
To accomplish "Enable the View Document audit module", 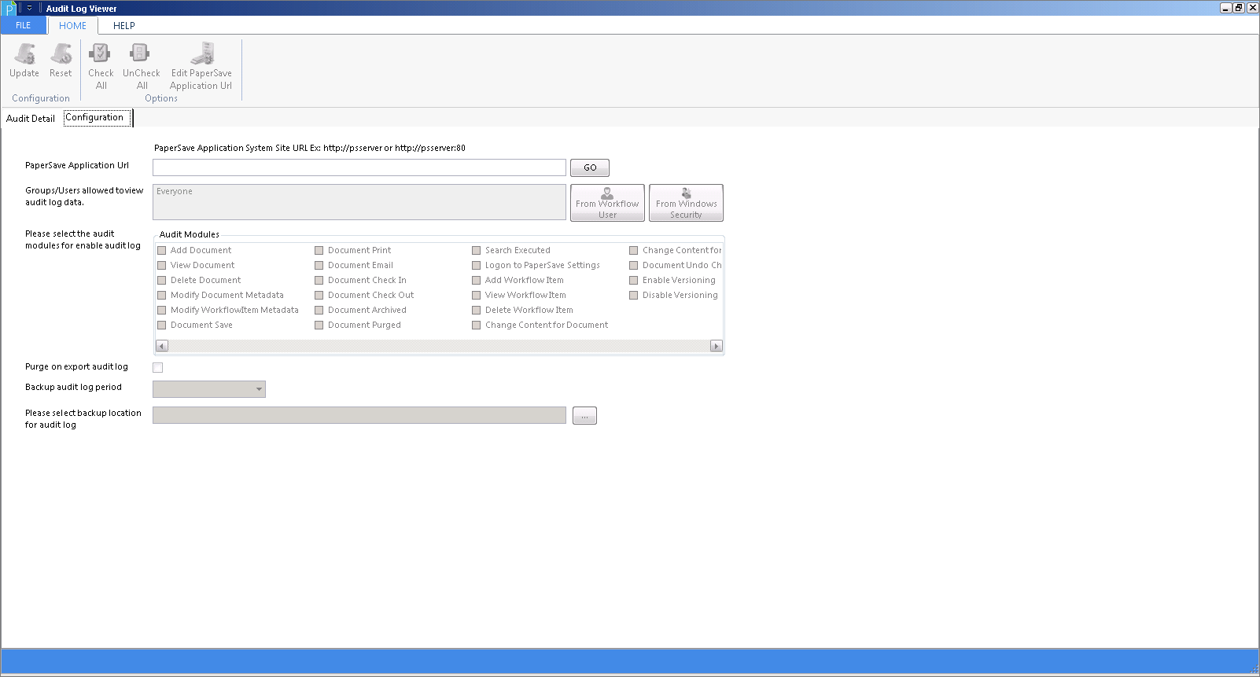I will 162,265.
